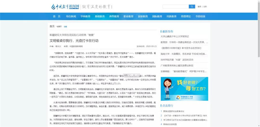Click inside the search input field
260x127 pixels.
point(175,6)
